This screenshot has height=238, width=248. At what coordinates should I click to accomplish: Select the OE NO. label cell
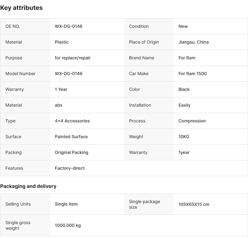click(x=13, y=26)
